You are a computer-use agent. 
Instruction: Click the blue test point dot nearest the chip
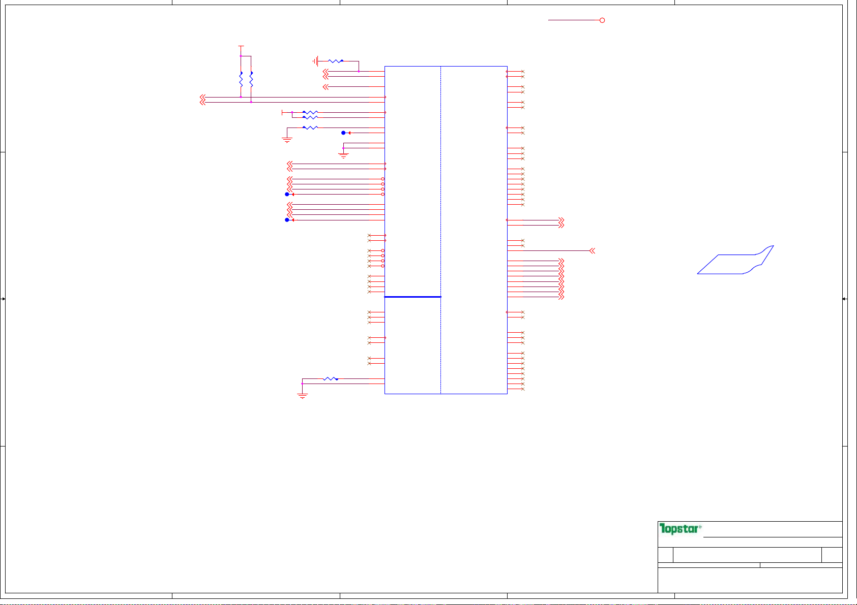tap(343, 133)
